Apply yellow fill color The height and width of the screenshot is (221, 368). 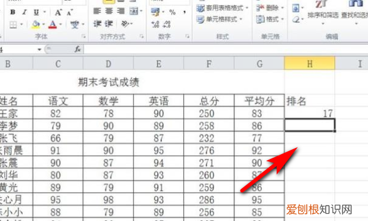pyautogui.click(x=36, y=25)
